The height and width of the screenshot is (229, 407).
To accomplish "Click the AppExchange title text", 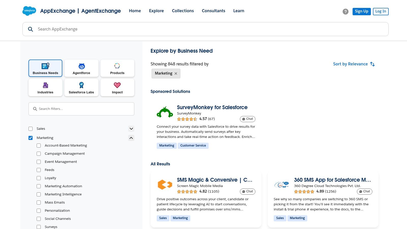I will (58, 11).
